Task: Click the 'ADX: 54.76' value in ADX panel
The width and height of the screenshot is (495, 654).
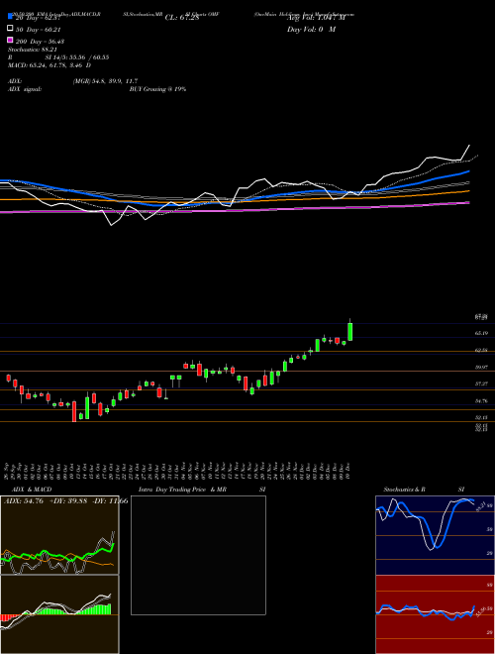Action: [x=24, y=501]
